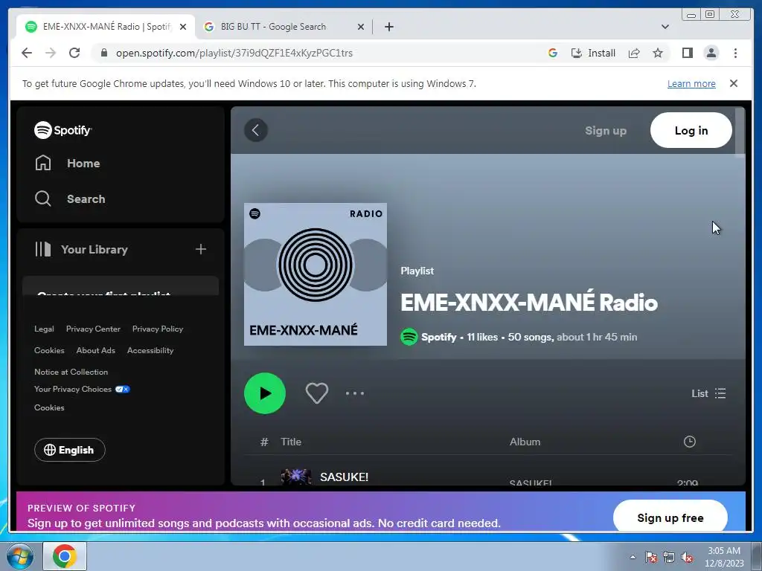Open Privacy Center link
The height and width of the screenshot is (571, 762).
[93, 329]
